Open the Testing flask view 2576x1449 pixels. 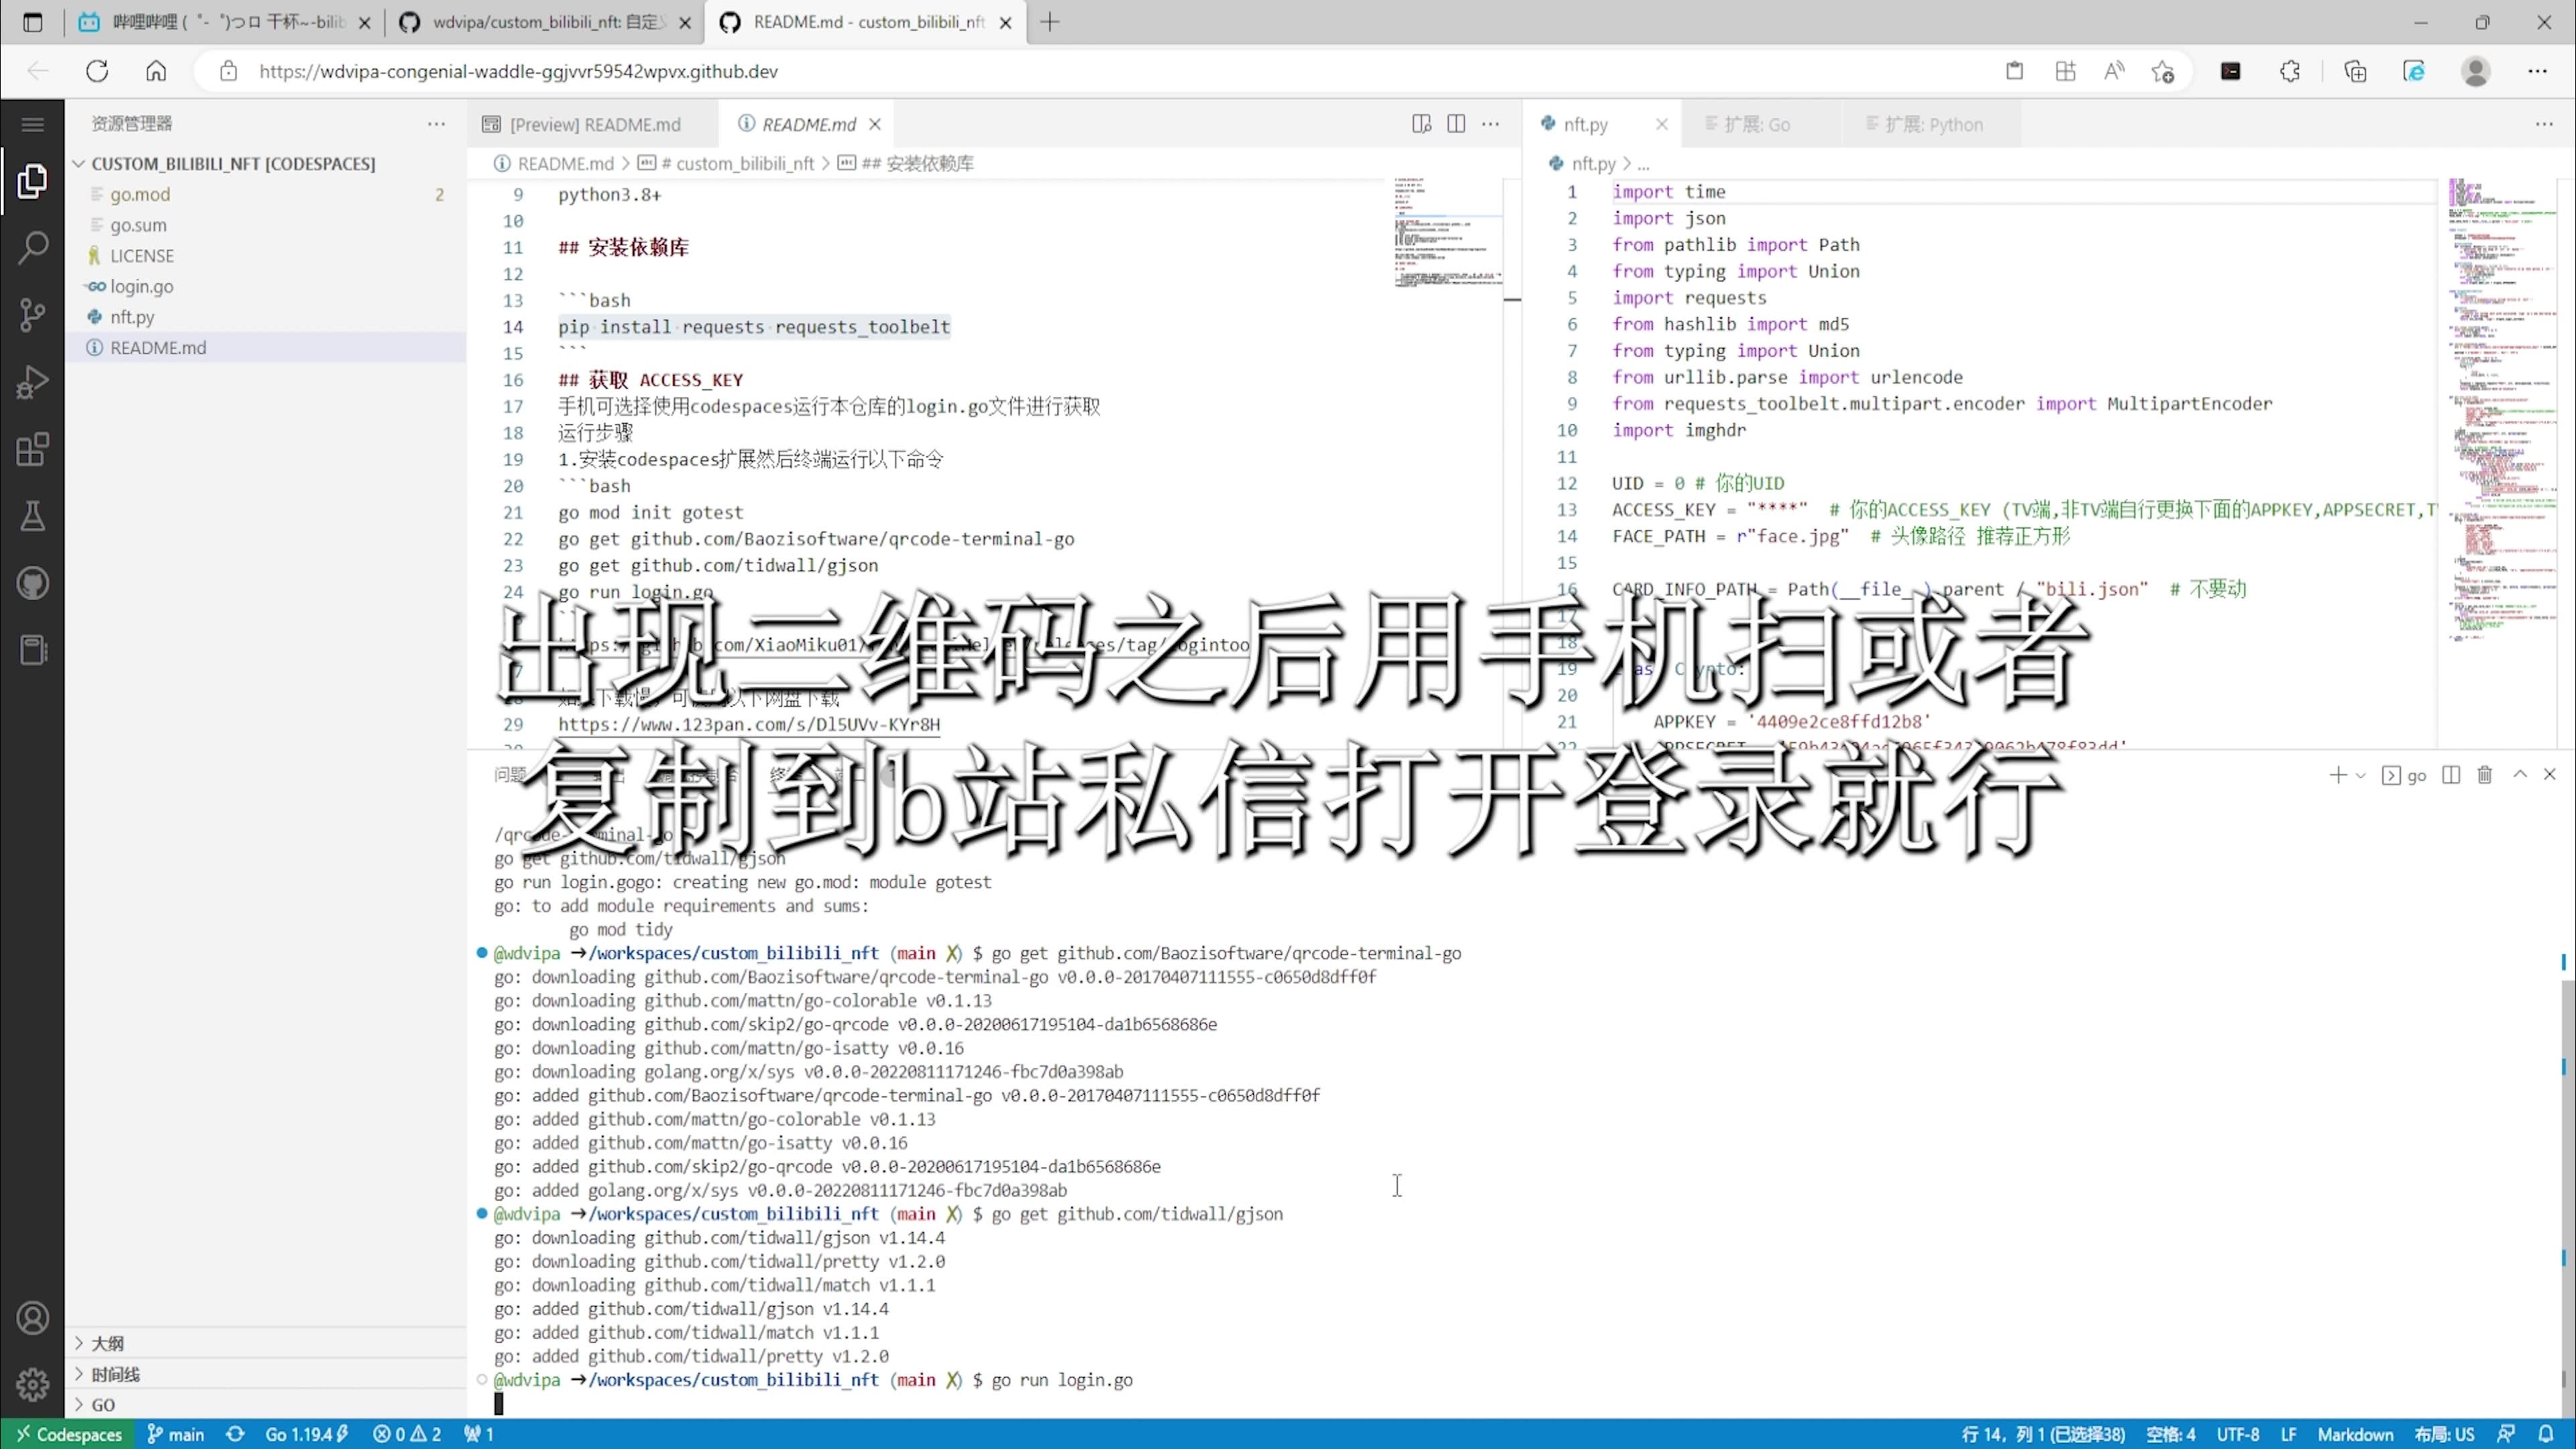(32, 516)
